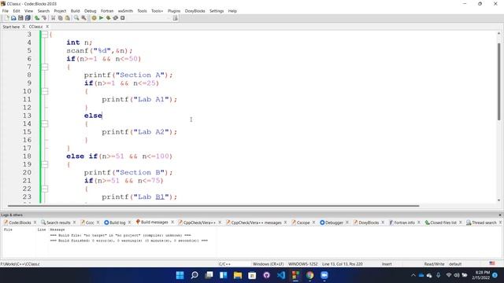Open Google Chrome from the taskbar

click(309, 275)
